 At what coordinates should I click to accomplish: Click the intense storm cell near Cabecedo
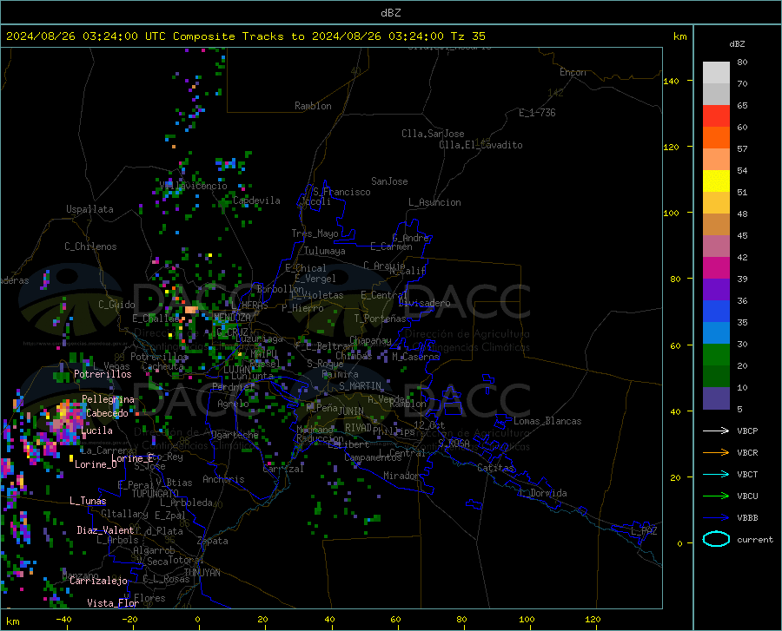[x=69, y=421]
